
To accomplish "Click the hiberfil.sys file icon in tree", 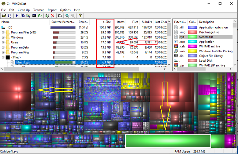I will coord(12,62).
